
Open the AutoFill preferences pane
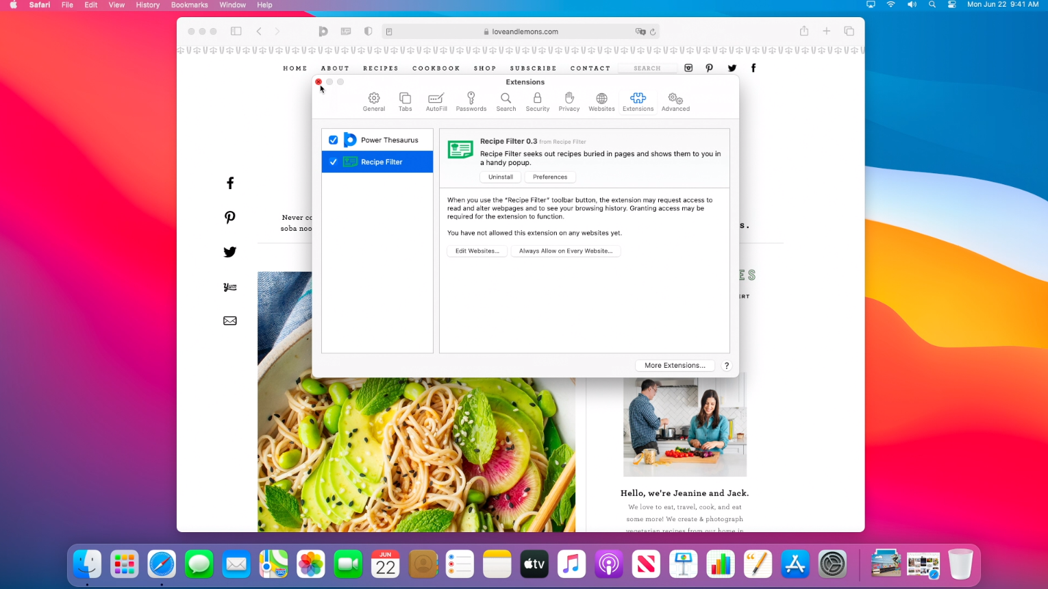point(436,101)
